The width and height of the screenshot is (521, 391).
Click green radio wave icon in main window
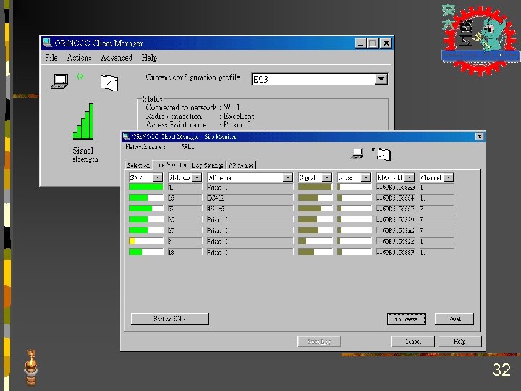point(80,77)
